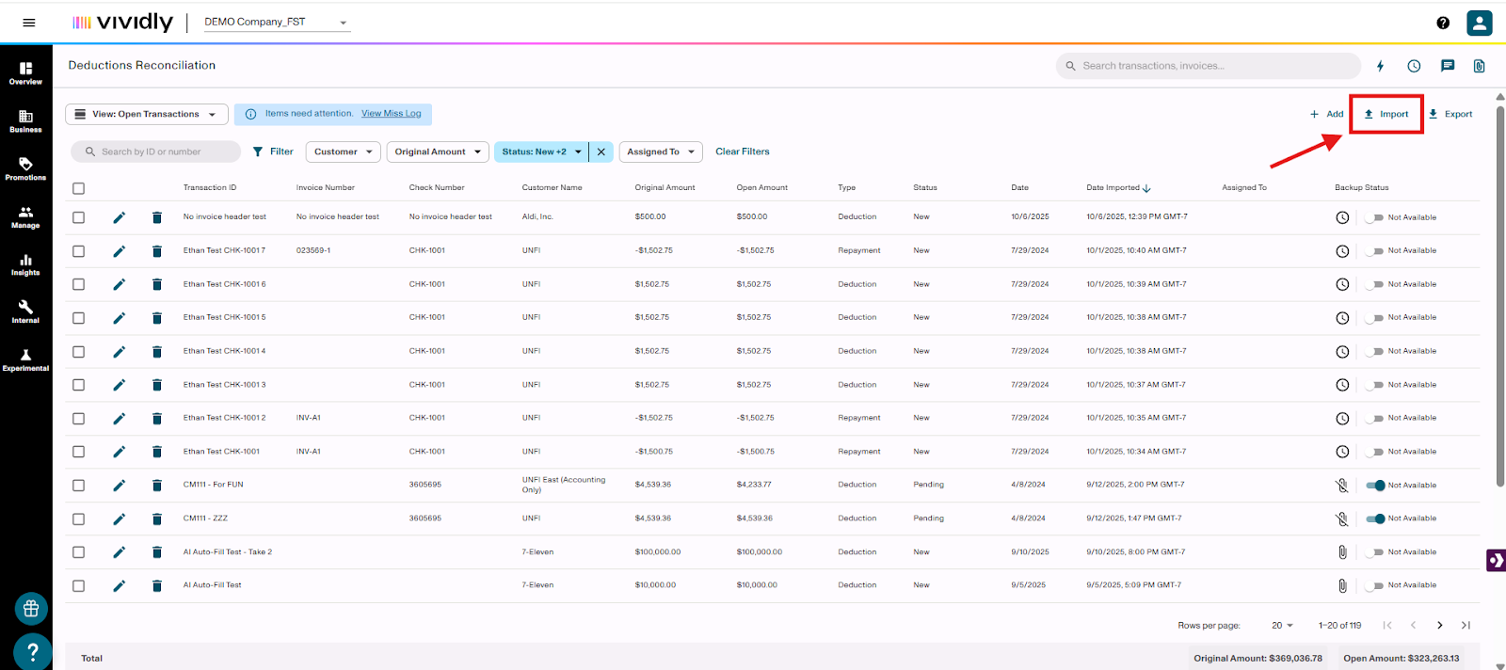The width and height of the screenshot is (1506, 670).
Task: Click the help question mark icon in header
Action: click(1443, 23)
